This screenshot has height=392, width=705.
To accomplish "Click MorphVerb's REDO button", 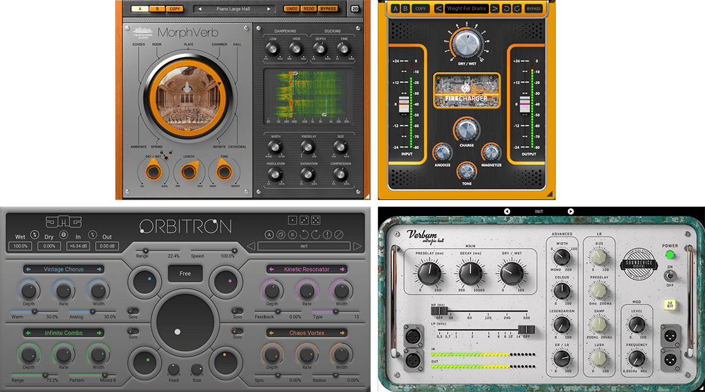I will point(309,8).
